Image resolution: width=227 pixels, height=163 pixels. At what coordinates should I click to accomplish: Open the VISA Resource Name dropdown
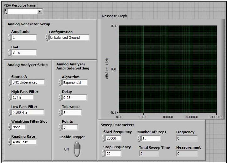(x=39, y=12)
